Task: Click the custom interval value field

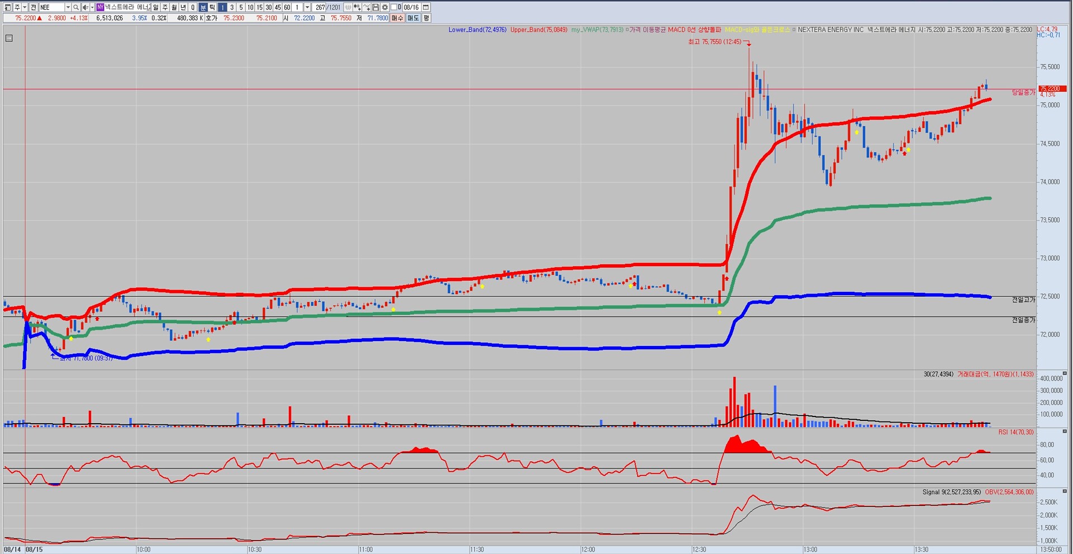Action: point(298,7)
